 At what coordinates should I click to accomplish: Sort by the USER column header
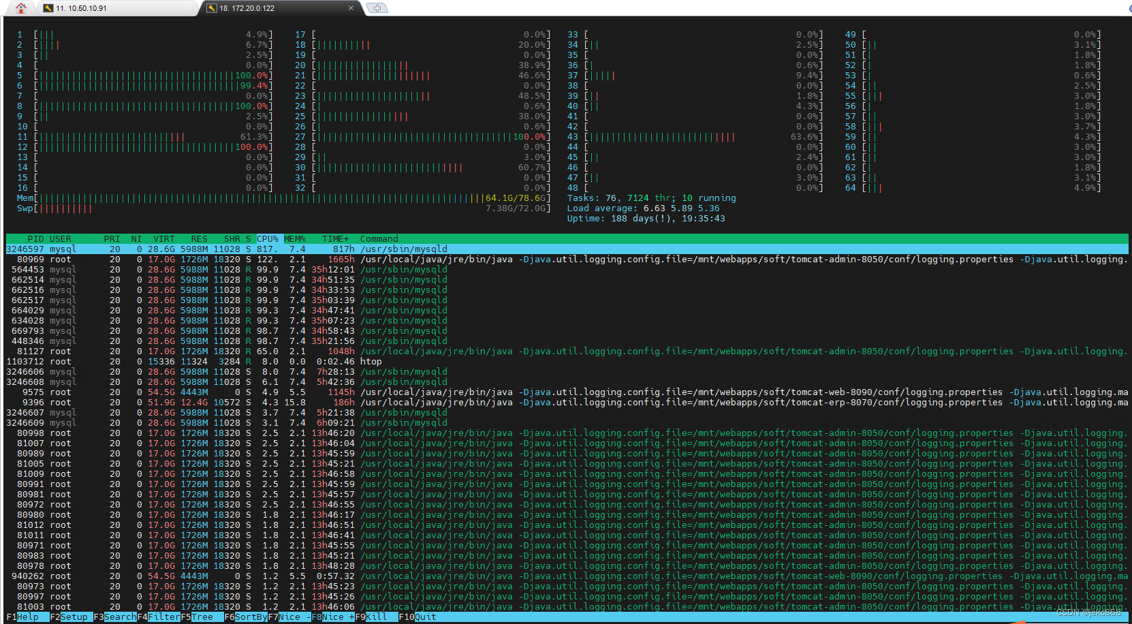(60, 239)
